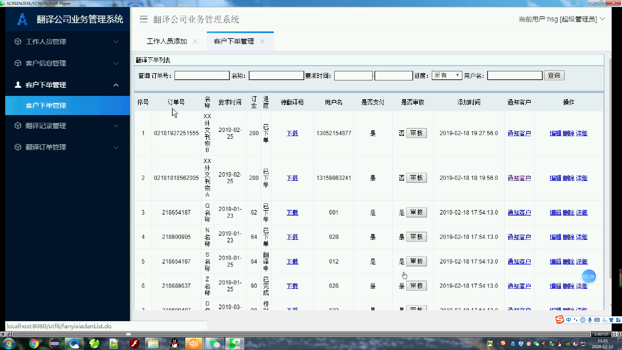Click the orange speaker app in taskbar
The image size is (622, 350).
point(194,344)
